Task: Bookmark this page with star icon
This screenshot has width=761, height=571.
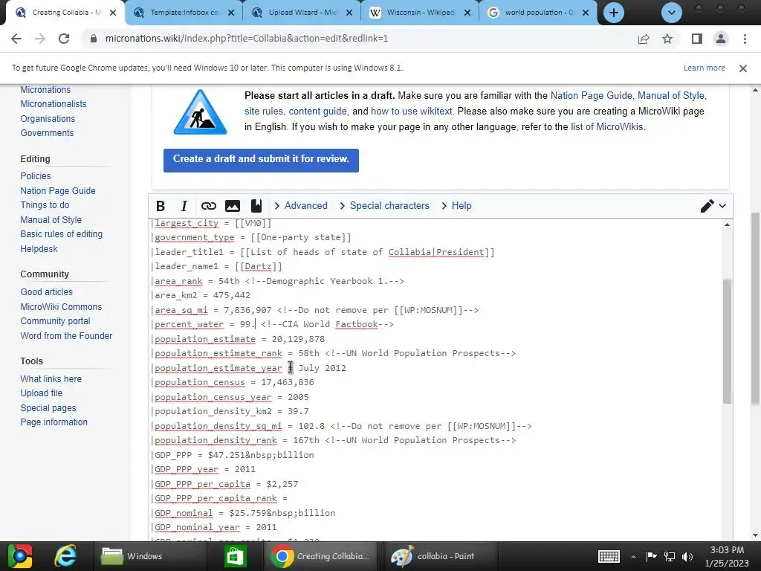Action: (667, 39)
